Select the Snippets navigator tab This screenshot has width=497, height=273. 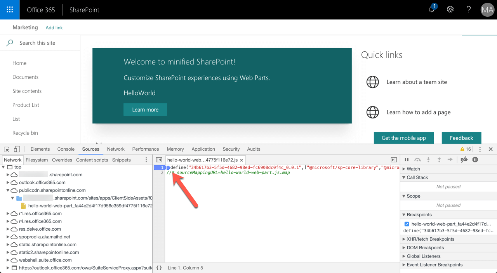tap(122, 160)
